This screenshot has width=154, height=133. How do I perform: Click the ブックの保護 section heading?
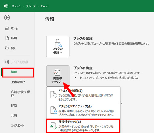pos(83,39)
